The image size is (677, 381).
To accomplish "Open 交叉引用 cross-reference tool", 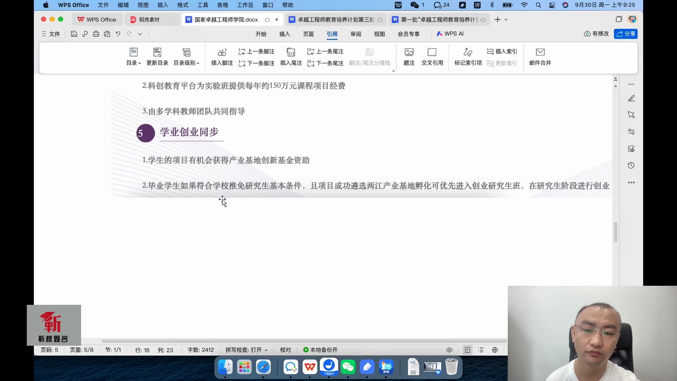I will [x=432, y=57].
